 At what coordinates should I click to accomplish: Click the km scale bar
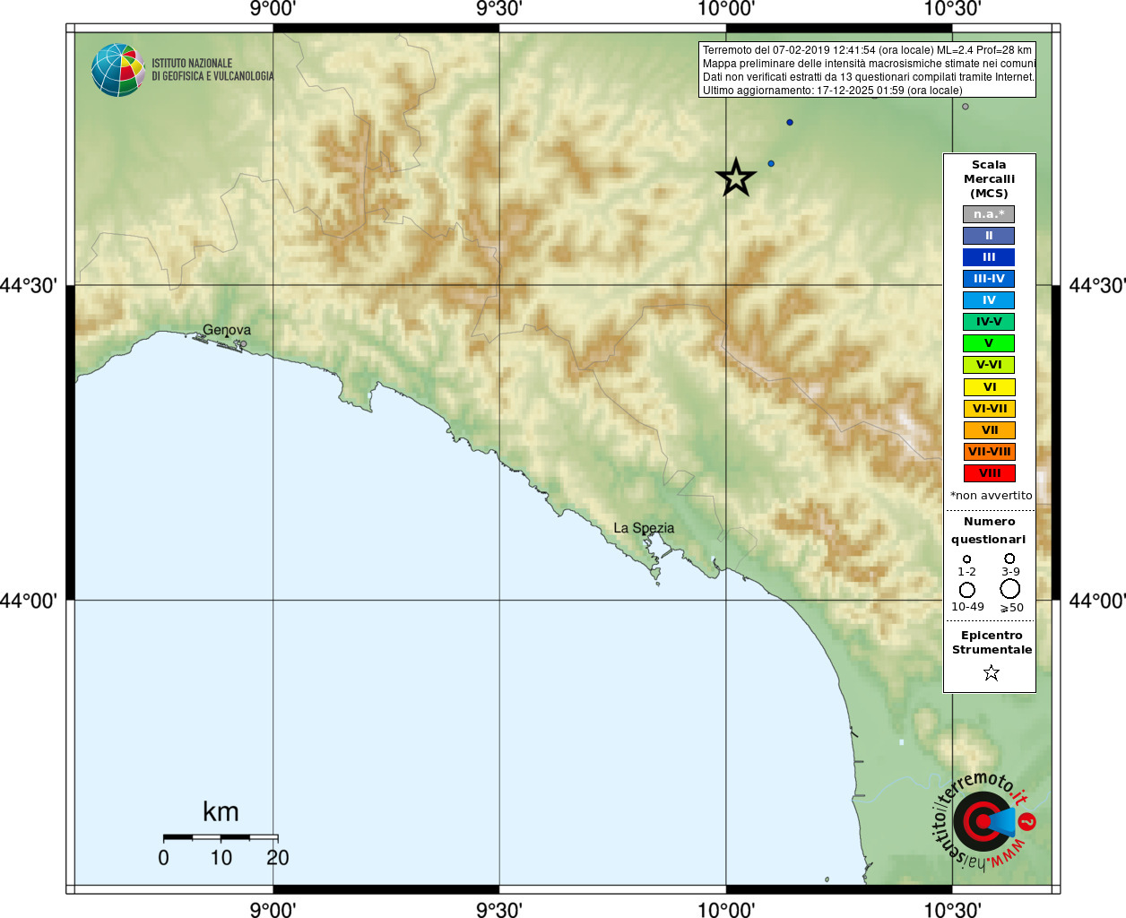click(x=221, y=837)
